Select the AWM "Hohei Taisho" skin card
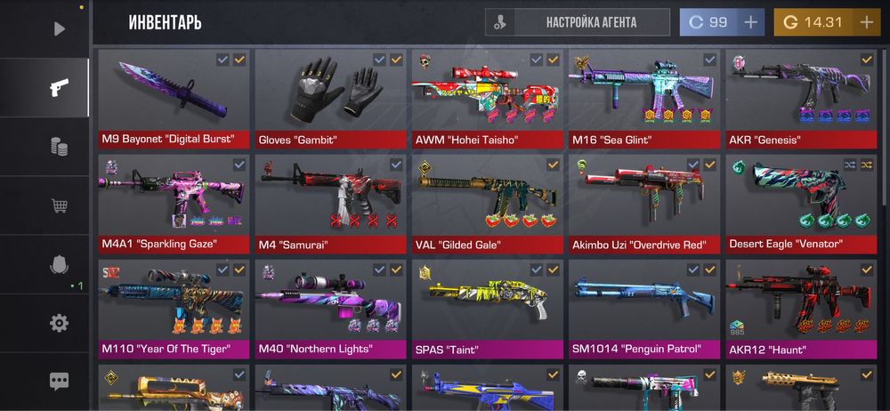Viewport: 890px width, 411px height. coord(488,100)
